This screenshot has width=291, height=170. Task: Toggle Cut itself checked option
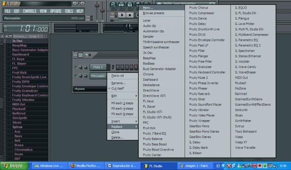pos(123,88)
